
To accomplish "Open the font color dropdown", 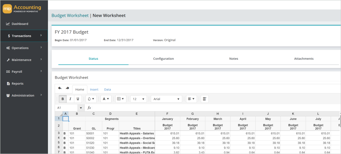I will pyautogui.click(x=106, y=99).
